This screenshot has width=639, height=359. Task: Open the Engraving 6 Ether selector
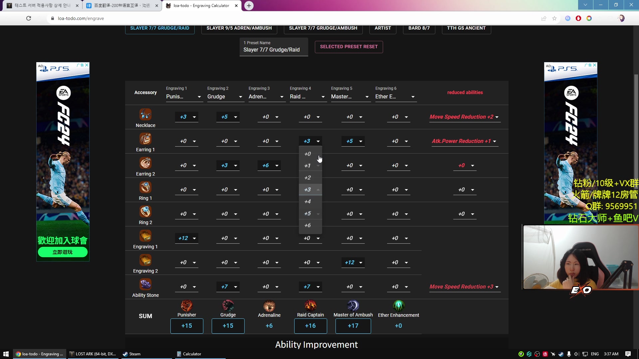point(395,97)
